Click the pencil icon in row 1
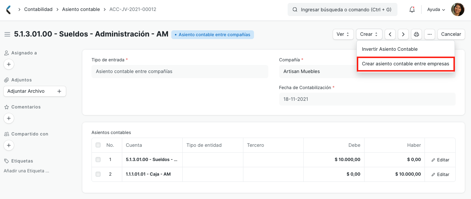 pyautogui.click(x=433, y=160)
